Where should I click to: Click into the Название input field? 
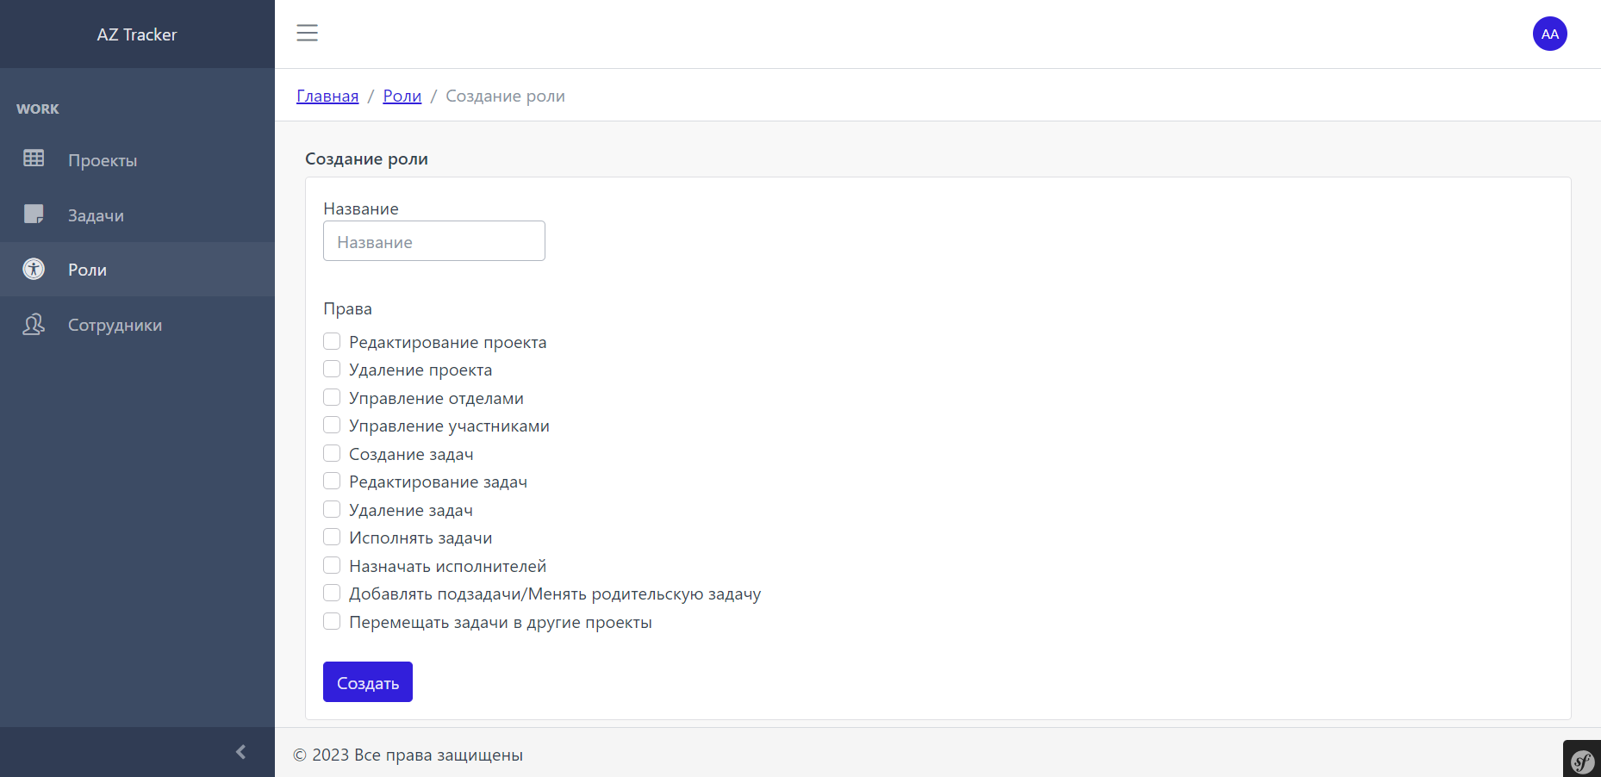(x=433, y=240)
